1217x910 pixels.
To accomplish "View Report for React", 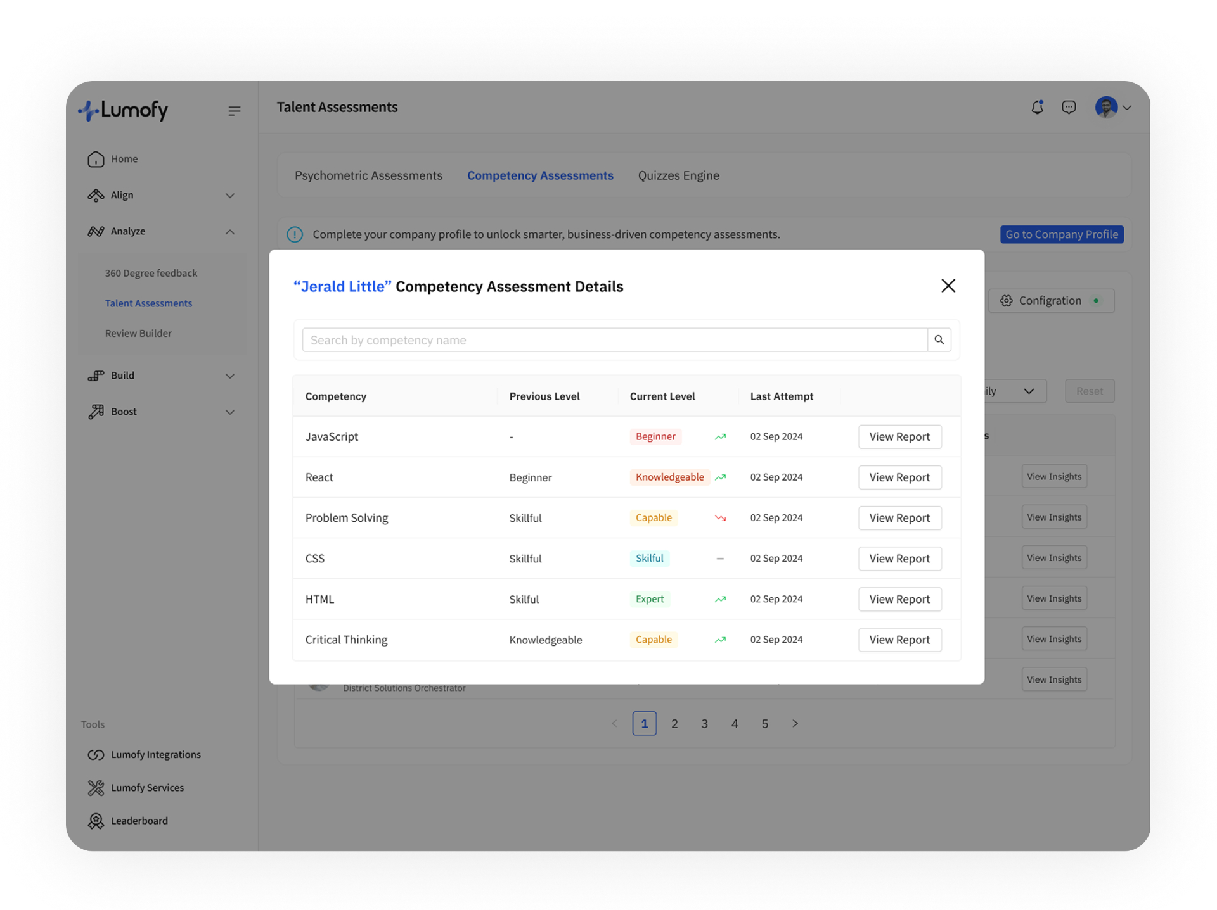I will pyautogui.click(x=899, y=477).
